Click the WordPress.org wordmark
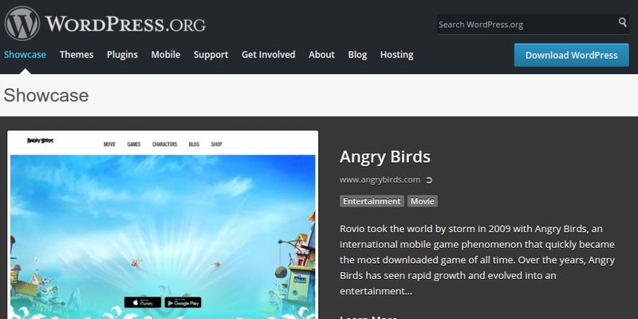Viewport: 638px width, 319px height. click(x=125, y=24)
